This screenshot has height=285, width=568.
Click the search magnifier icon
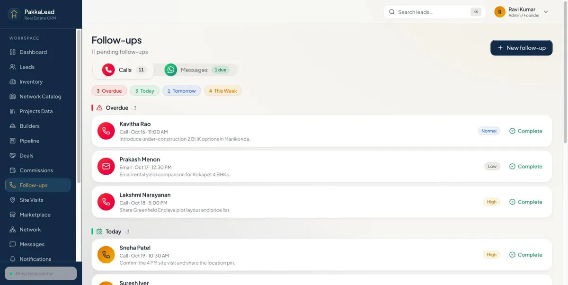[392, 12]
